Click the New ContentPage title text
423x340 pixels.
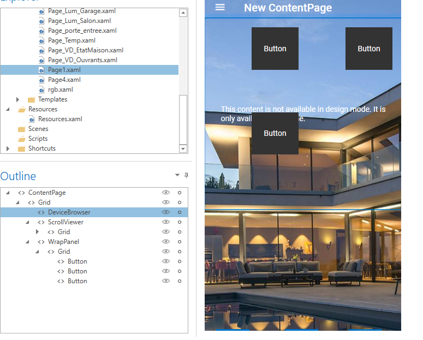pos(288,8)
